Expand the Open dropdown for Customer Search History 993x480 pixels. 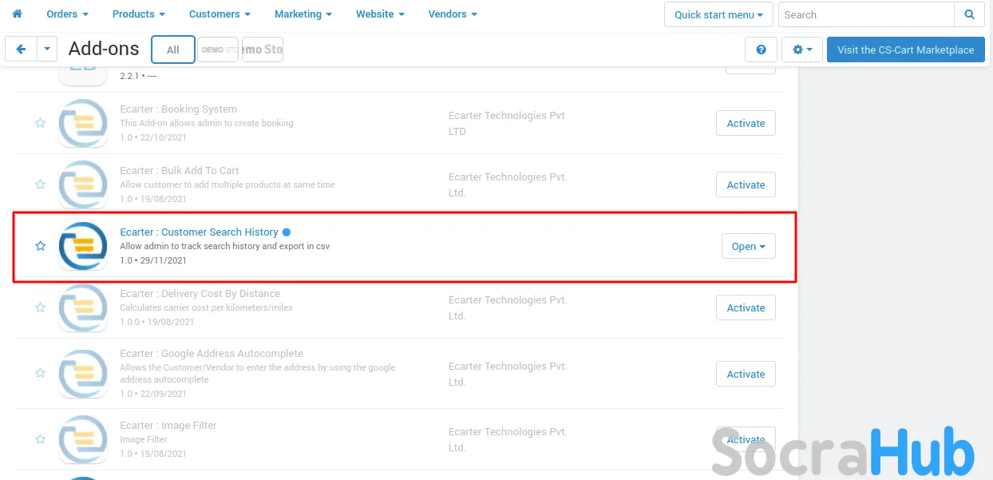pos(748,247)
